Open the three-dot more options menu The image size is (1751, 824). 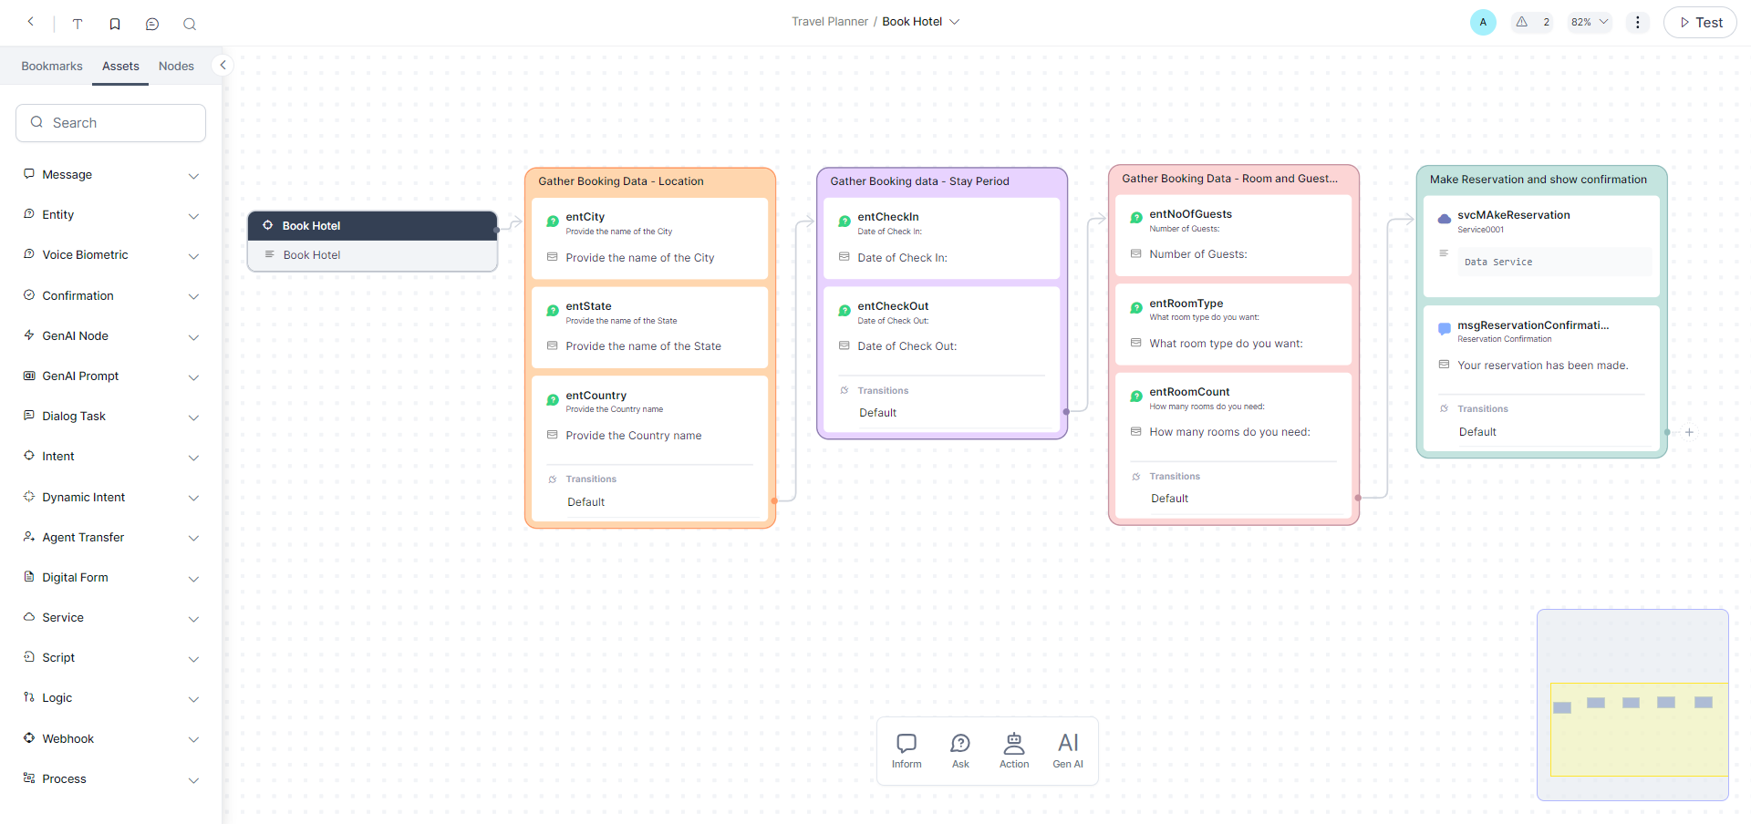1638,22
